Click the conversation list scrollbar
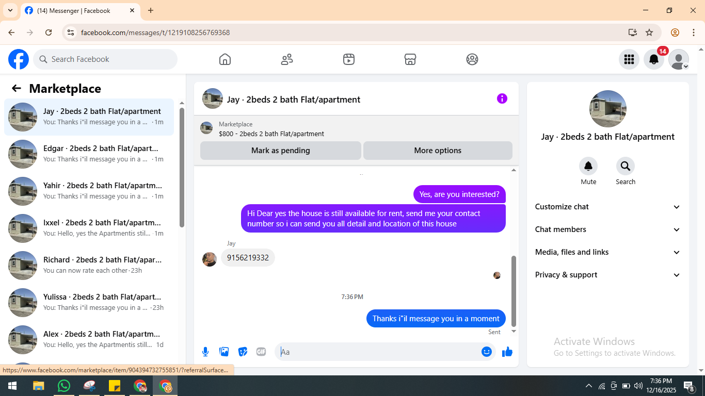 [x=182, y=168]
